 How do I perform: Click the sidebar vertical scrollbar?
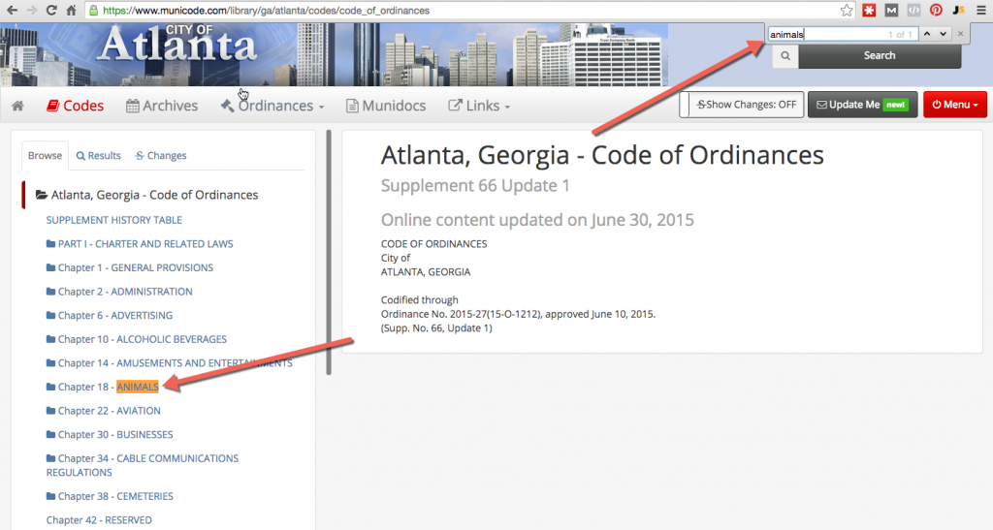pyautogui.click(x=329, y=252)
